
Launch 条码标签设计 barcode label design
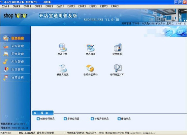point(91,70)
